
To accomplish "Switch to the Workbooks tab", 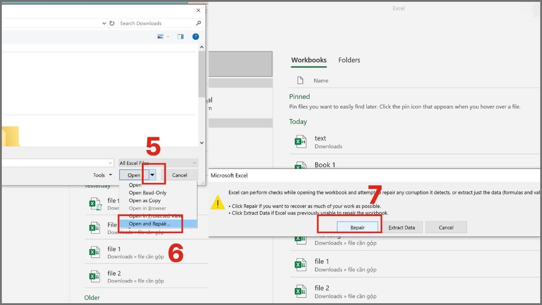I will [x=309, y=60].
